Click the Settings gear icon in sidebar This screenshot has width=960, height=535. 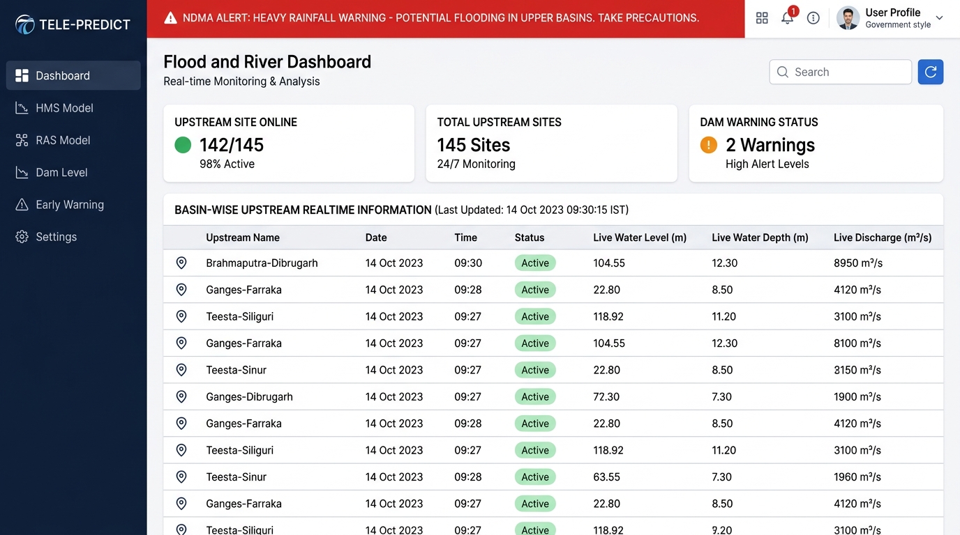pyautogui.click(x=22, y=237)
